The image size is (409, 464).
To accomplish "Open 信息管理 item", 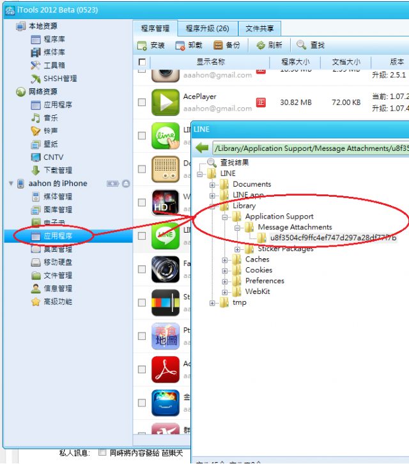I will tap(52, 288).
